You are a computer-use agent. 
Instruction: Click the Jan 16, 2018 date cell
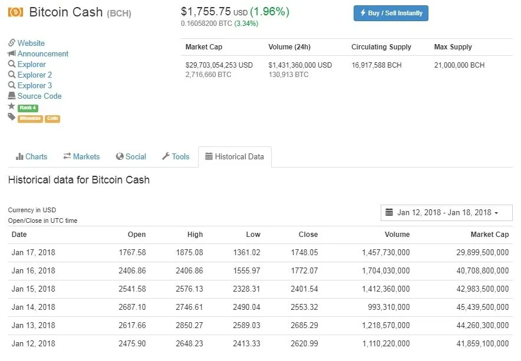(x=33, y=271)
